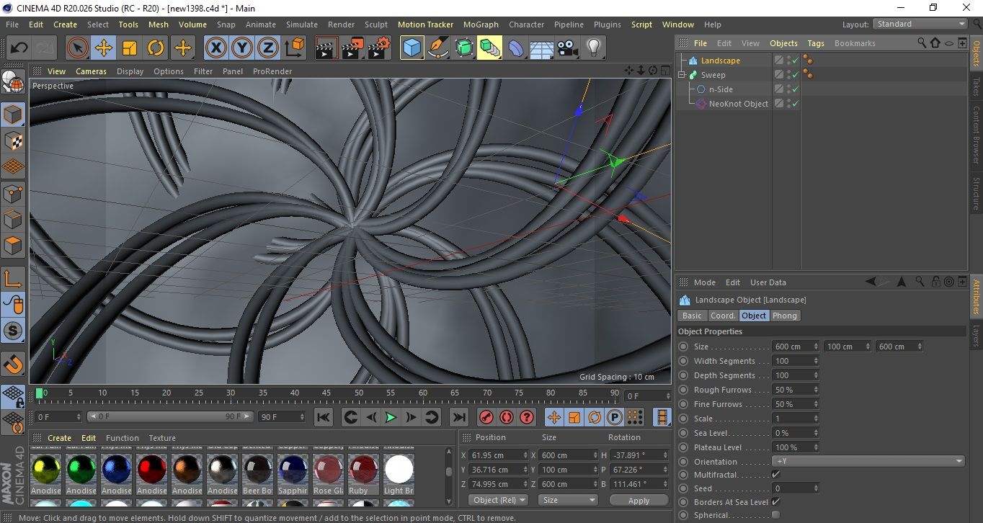Open the Simulate menu

[x=301, y=24]
